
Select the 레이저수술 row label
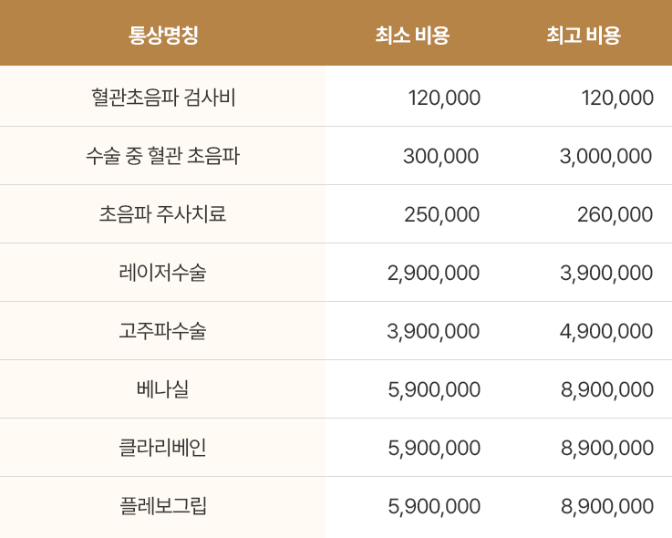(163, 273)
